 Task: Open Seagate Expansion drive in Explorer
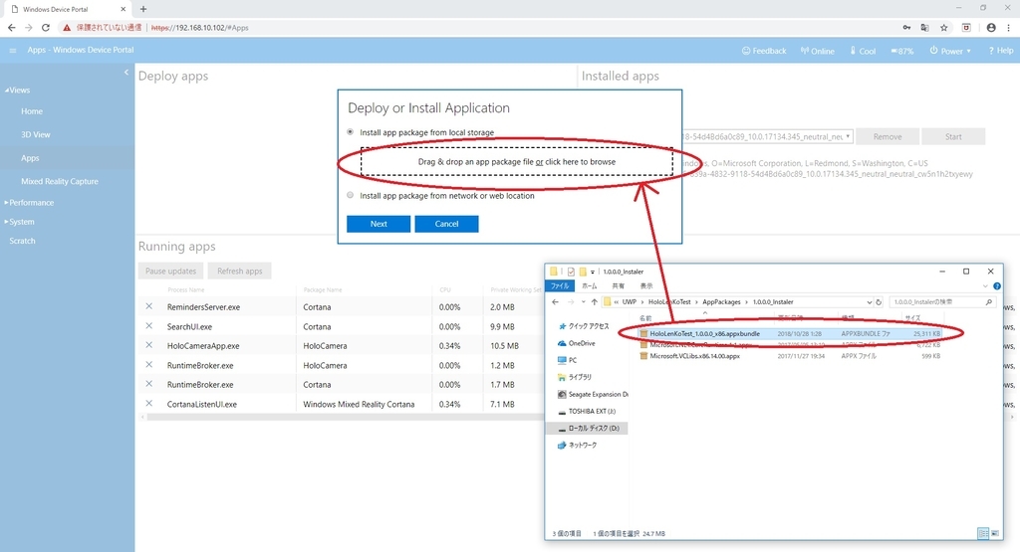[593, 394]
